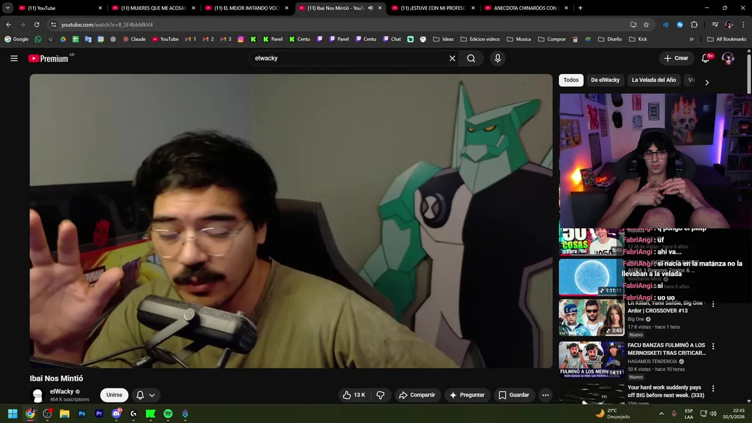Open the YouTube guide hamburger menu
Viewport: 752px width, 423px height.
coord(14,58)
